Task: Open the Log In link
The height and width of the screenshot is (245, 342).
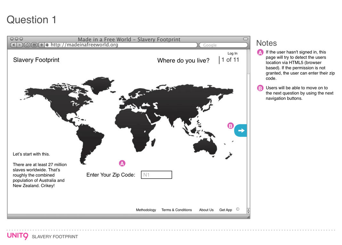Action: click(232, 53)
